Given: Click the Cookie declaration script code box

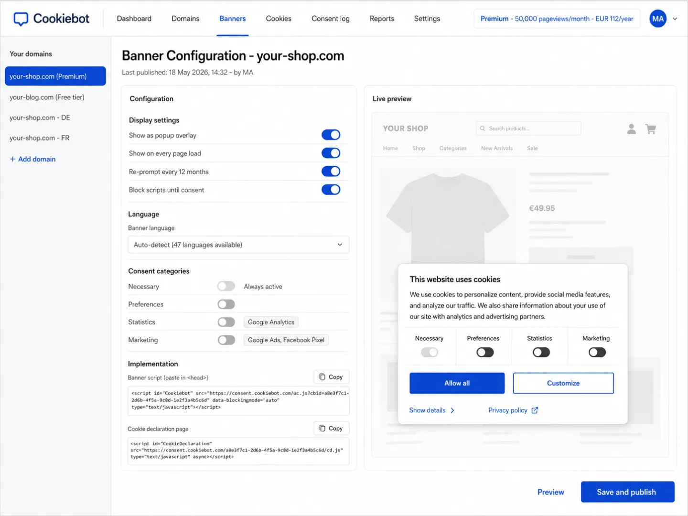Looking at the screenshot, I should (x=238, y=451).
